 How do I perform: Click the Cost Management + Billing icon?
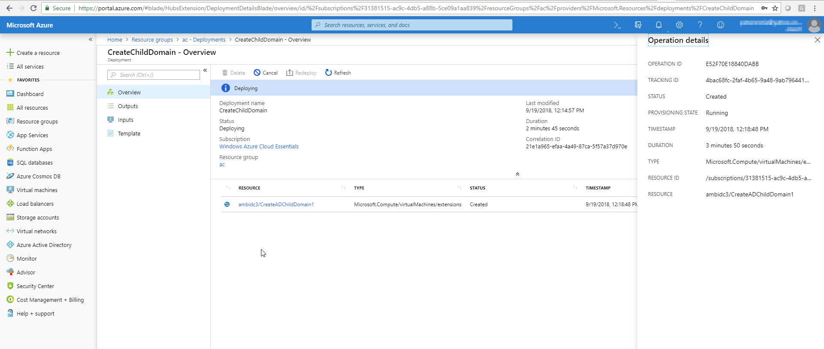[x=10, y=299]
